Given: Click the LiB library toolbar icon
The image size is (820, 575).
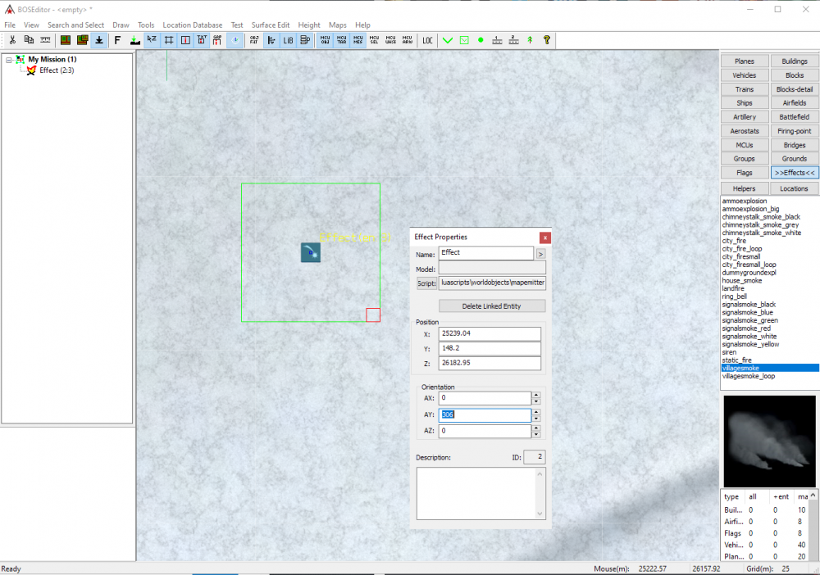Looking at the screenshot, I should [x=288, y=40].
